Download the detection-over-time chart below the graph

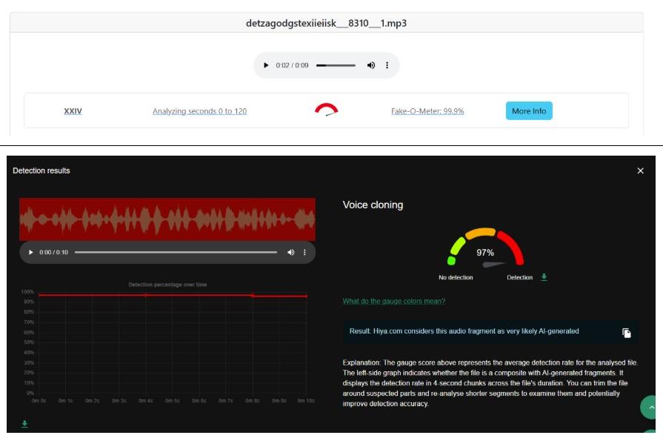pyautogui.click(x=24, y=424)
